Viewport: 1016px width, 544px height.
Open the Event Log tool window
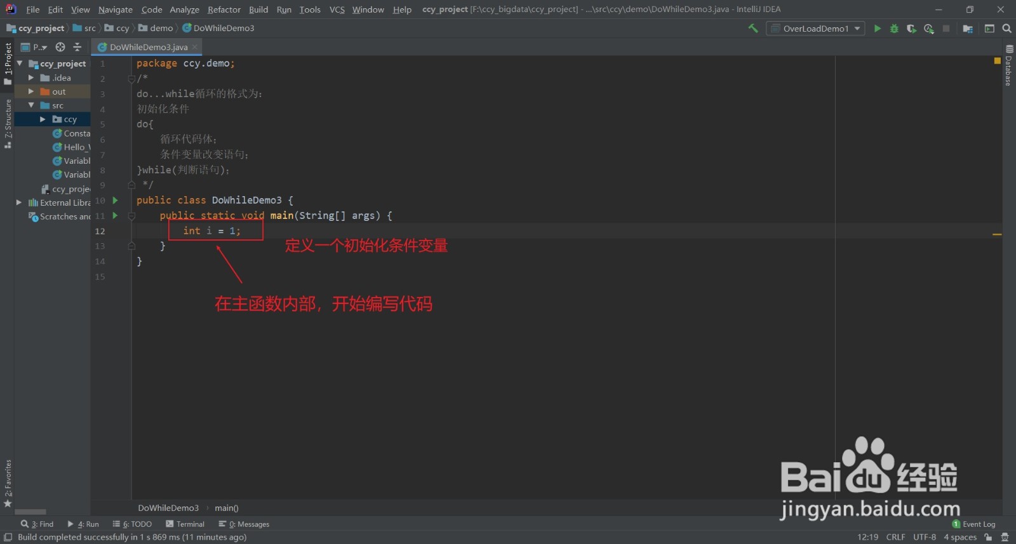tap(973, 524)
